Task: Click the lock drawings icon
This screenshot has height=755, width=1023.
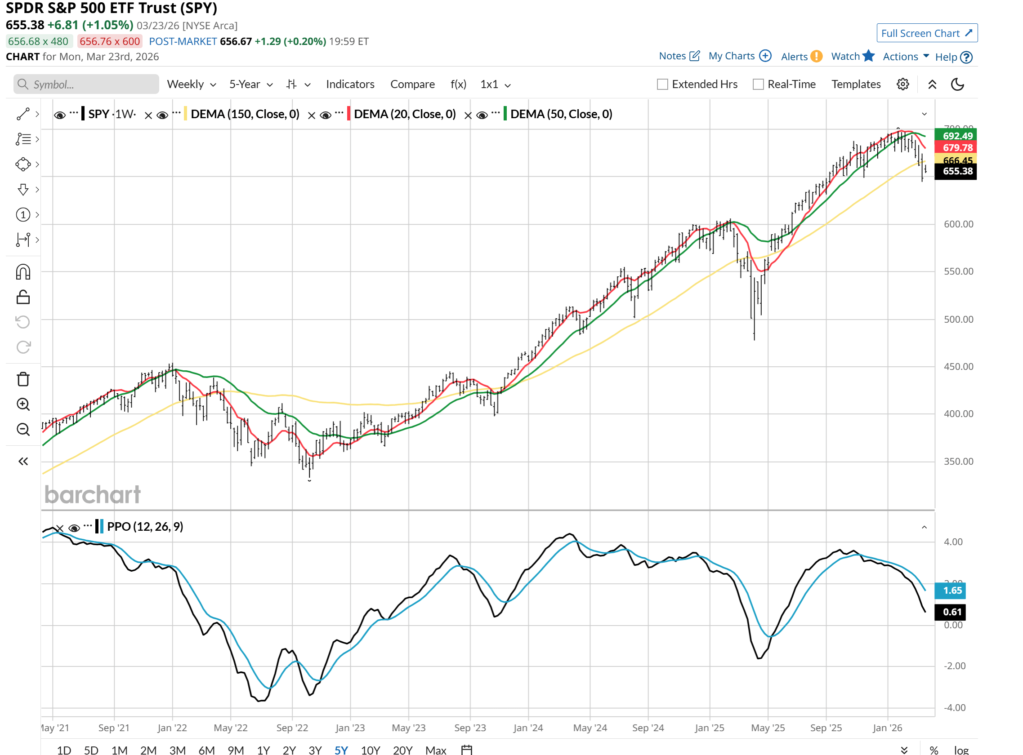Action: [x=23, y=297]
